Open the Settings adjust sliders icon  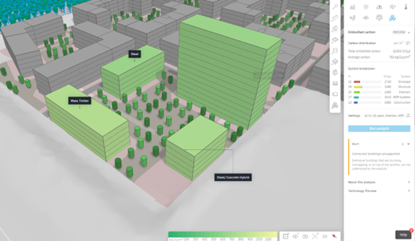coord(408,115)
